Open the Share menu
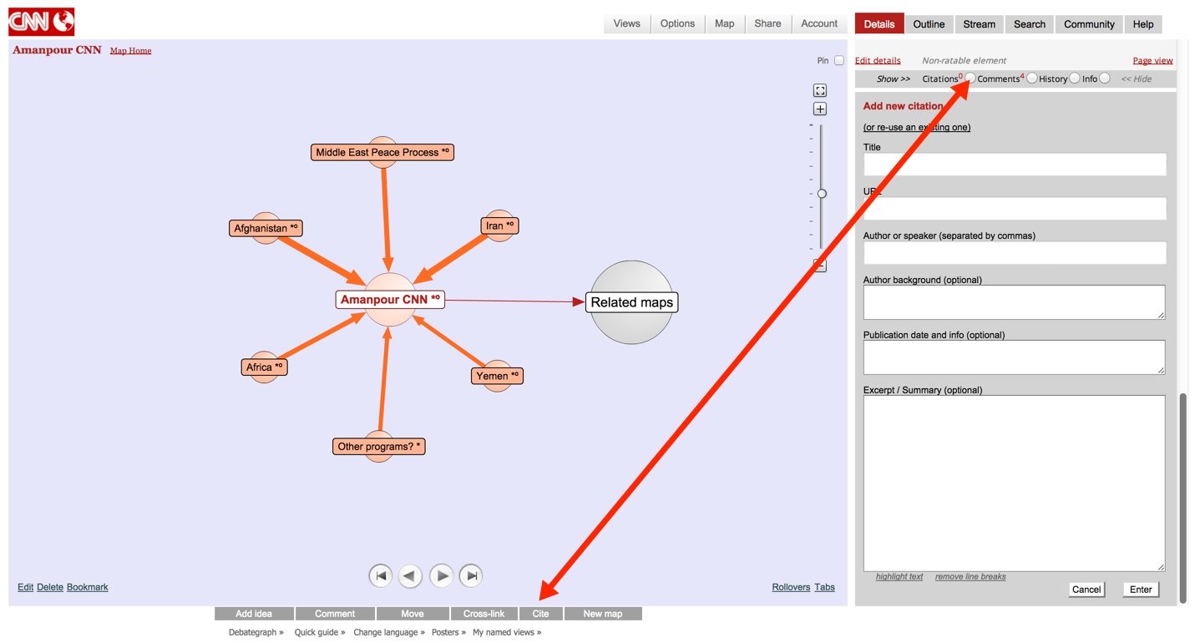 [x=767, y=23]
